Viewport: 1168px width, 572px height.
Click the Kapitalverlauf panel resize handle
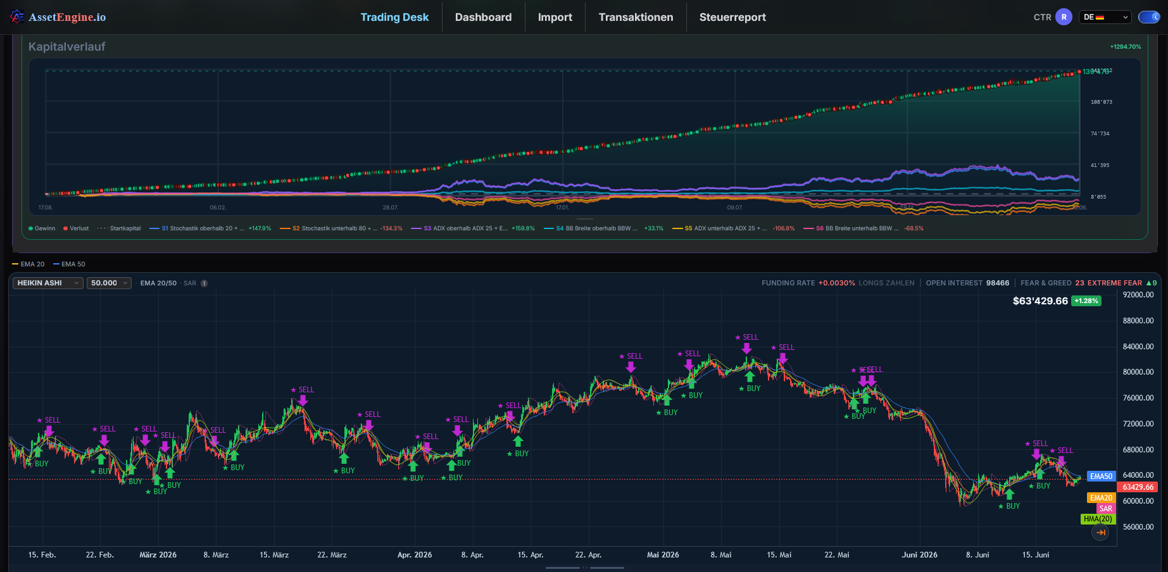click(x=585, y=219)
